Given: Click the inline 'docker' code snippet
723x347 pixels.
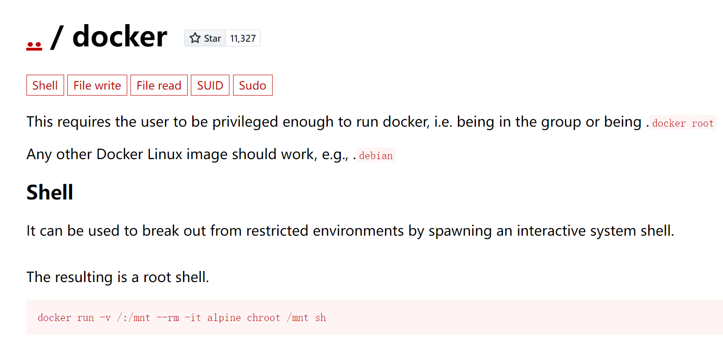Looking at the screenshot, I should click(669, 123).
